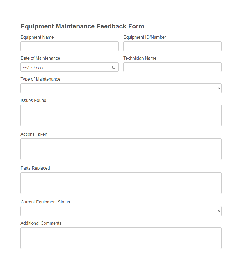Select the Additional Comments text area
The width and height of the screenshot is (242, 272).
click(121, 238)
